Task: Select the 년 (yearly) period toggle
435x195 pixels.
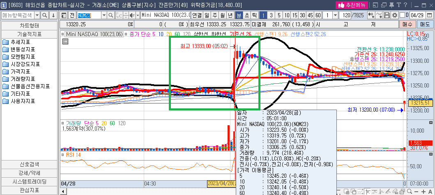Action: tap(230, 15)
